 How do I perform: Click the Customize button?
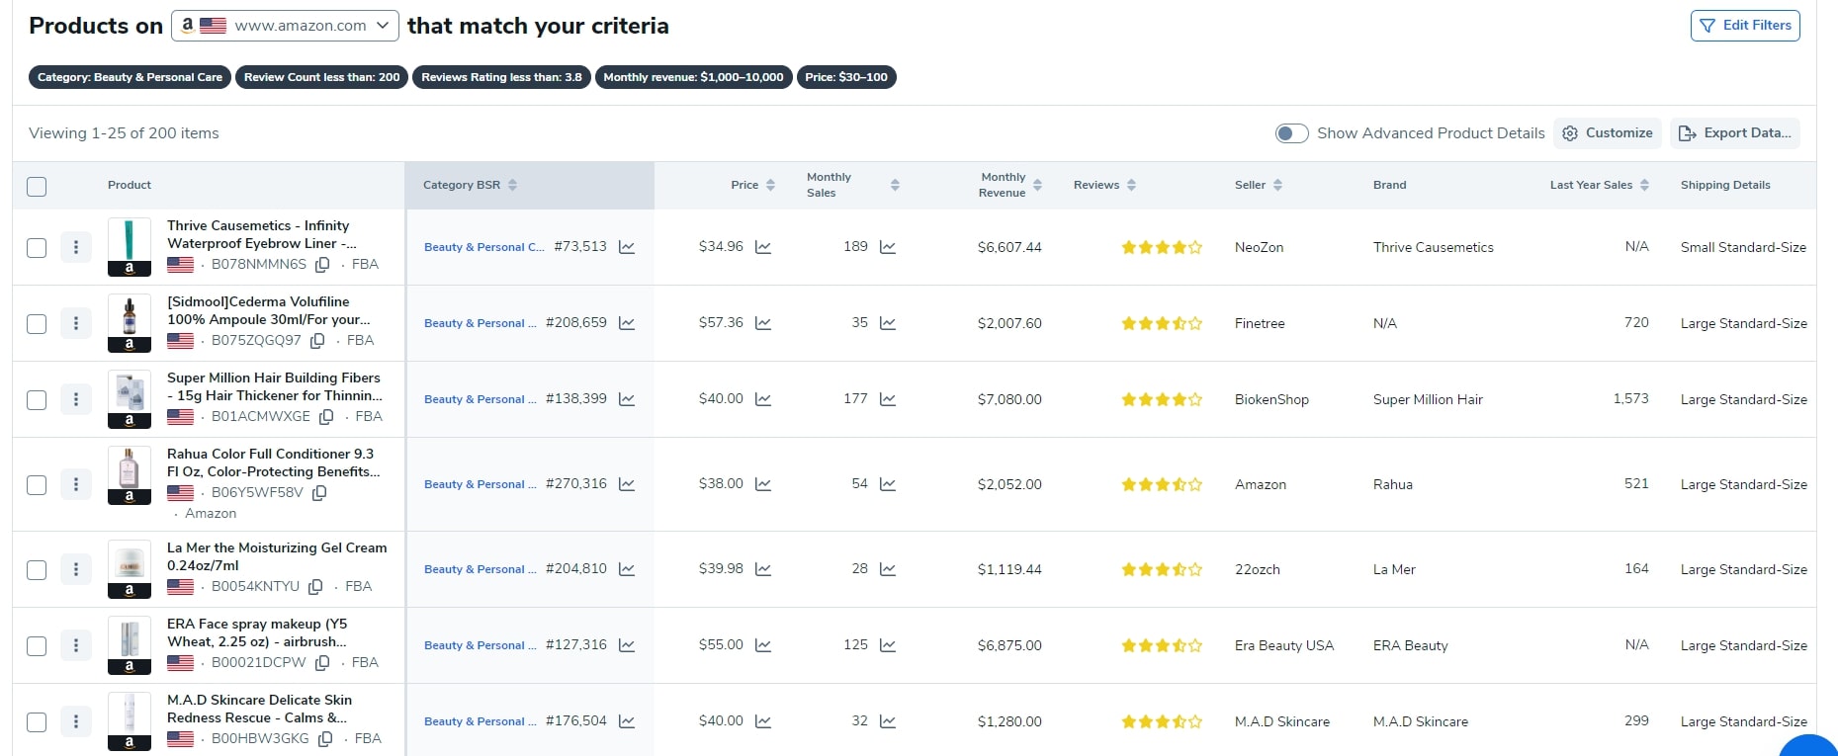1608,133
